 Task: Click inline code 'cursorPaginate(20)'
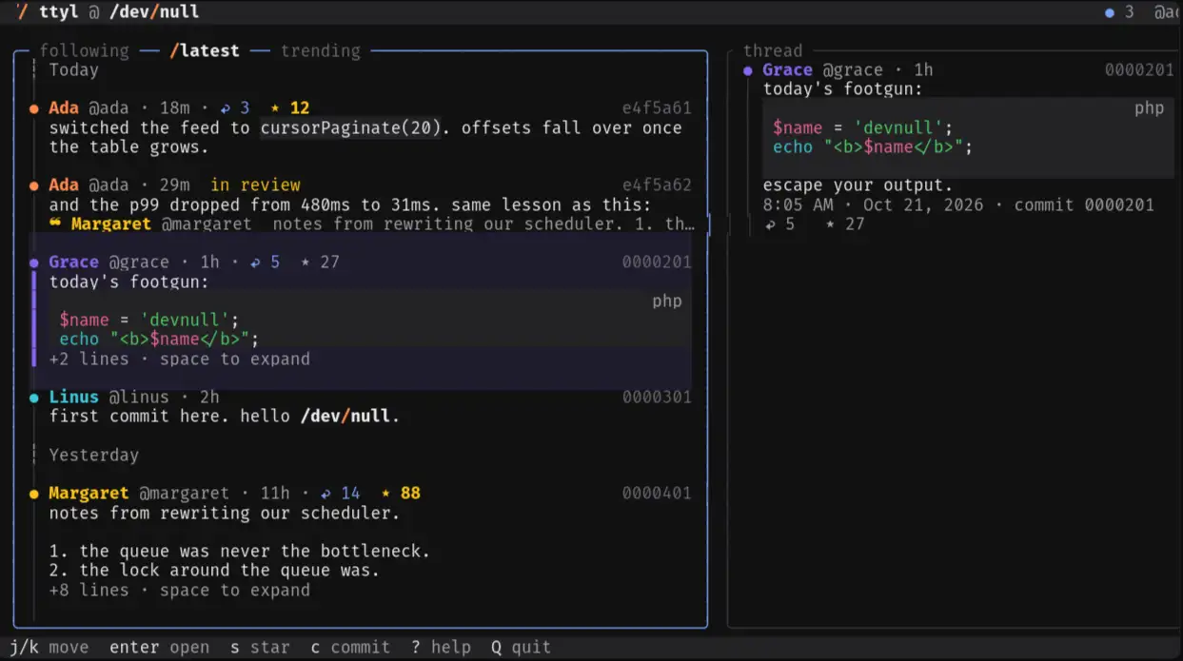point(351,127)
